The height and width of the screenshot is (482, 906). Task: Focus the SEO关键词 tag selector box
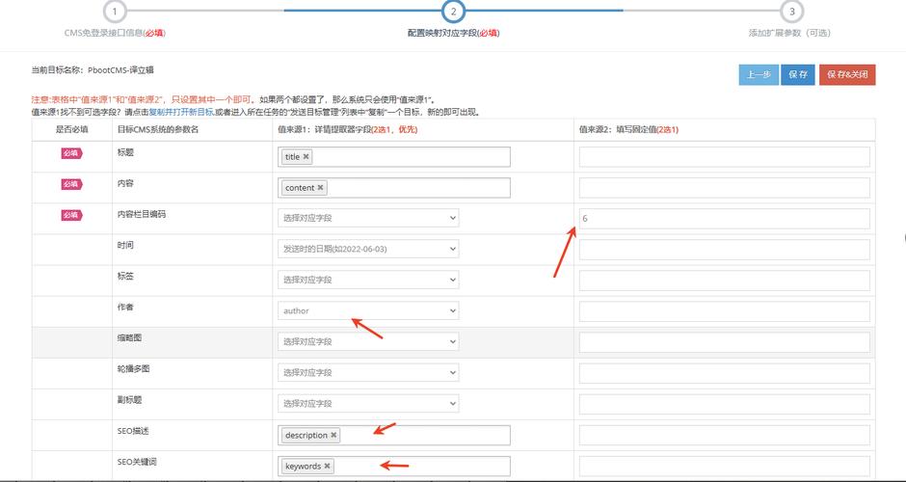[x=394, y=466]
